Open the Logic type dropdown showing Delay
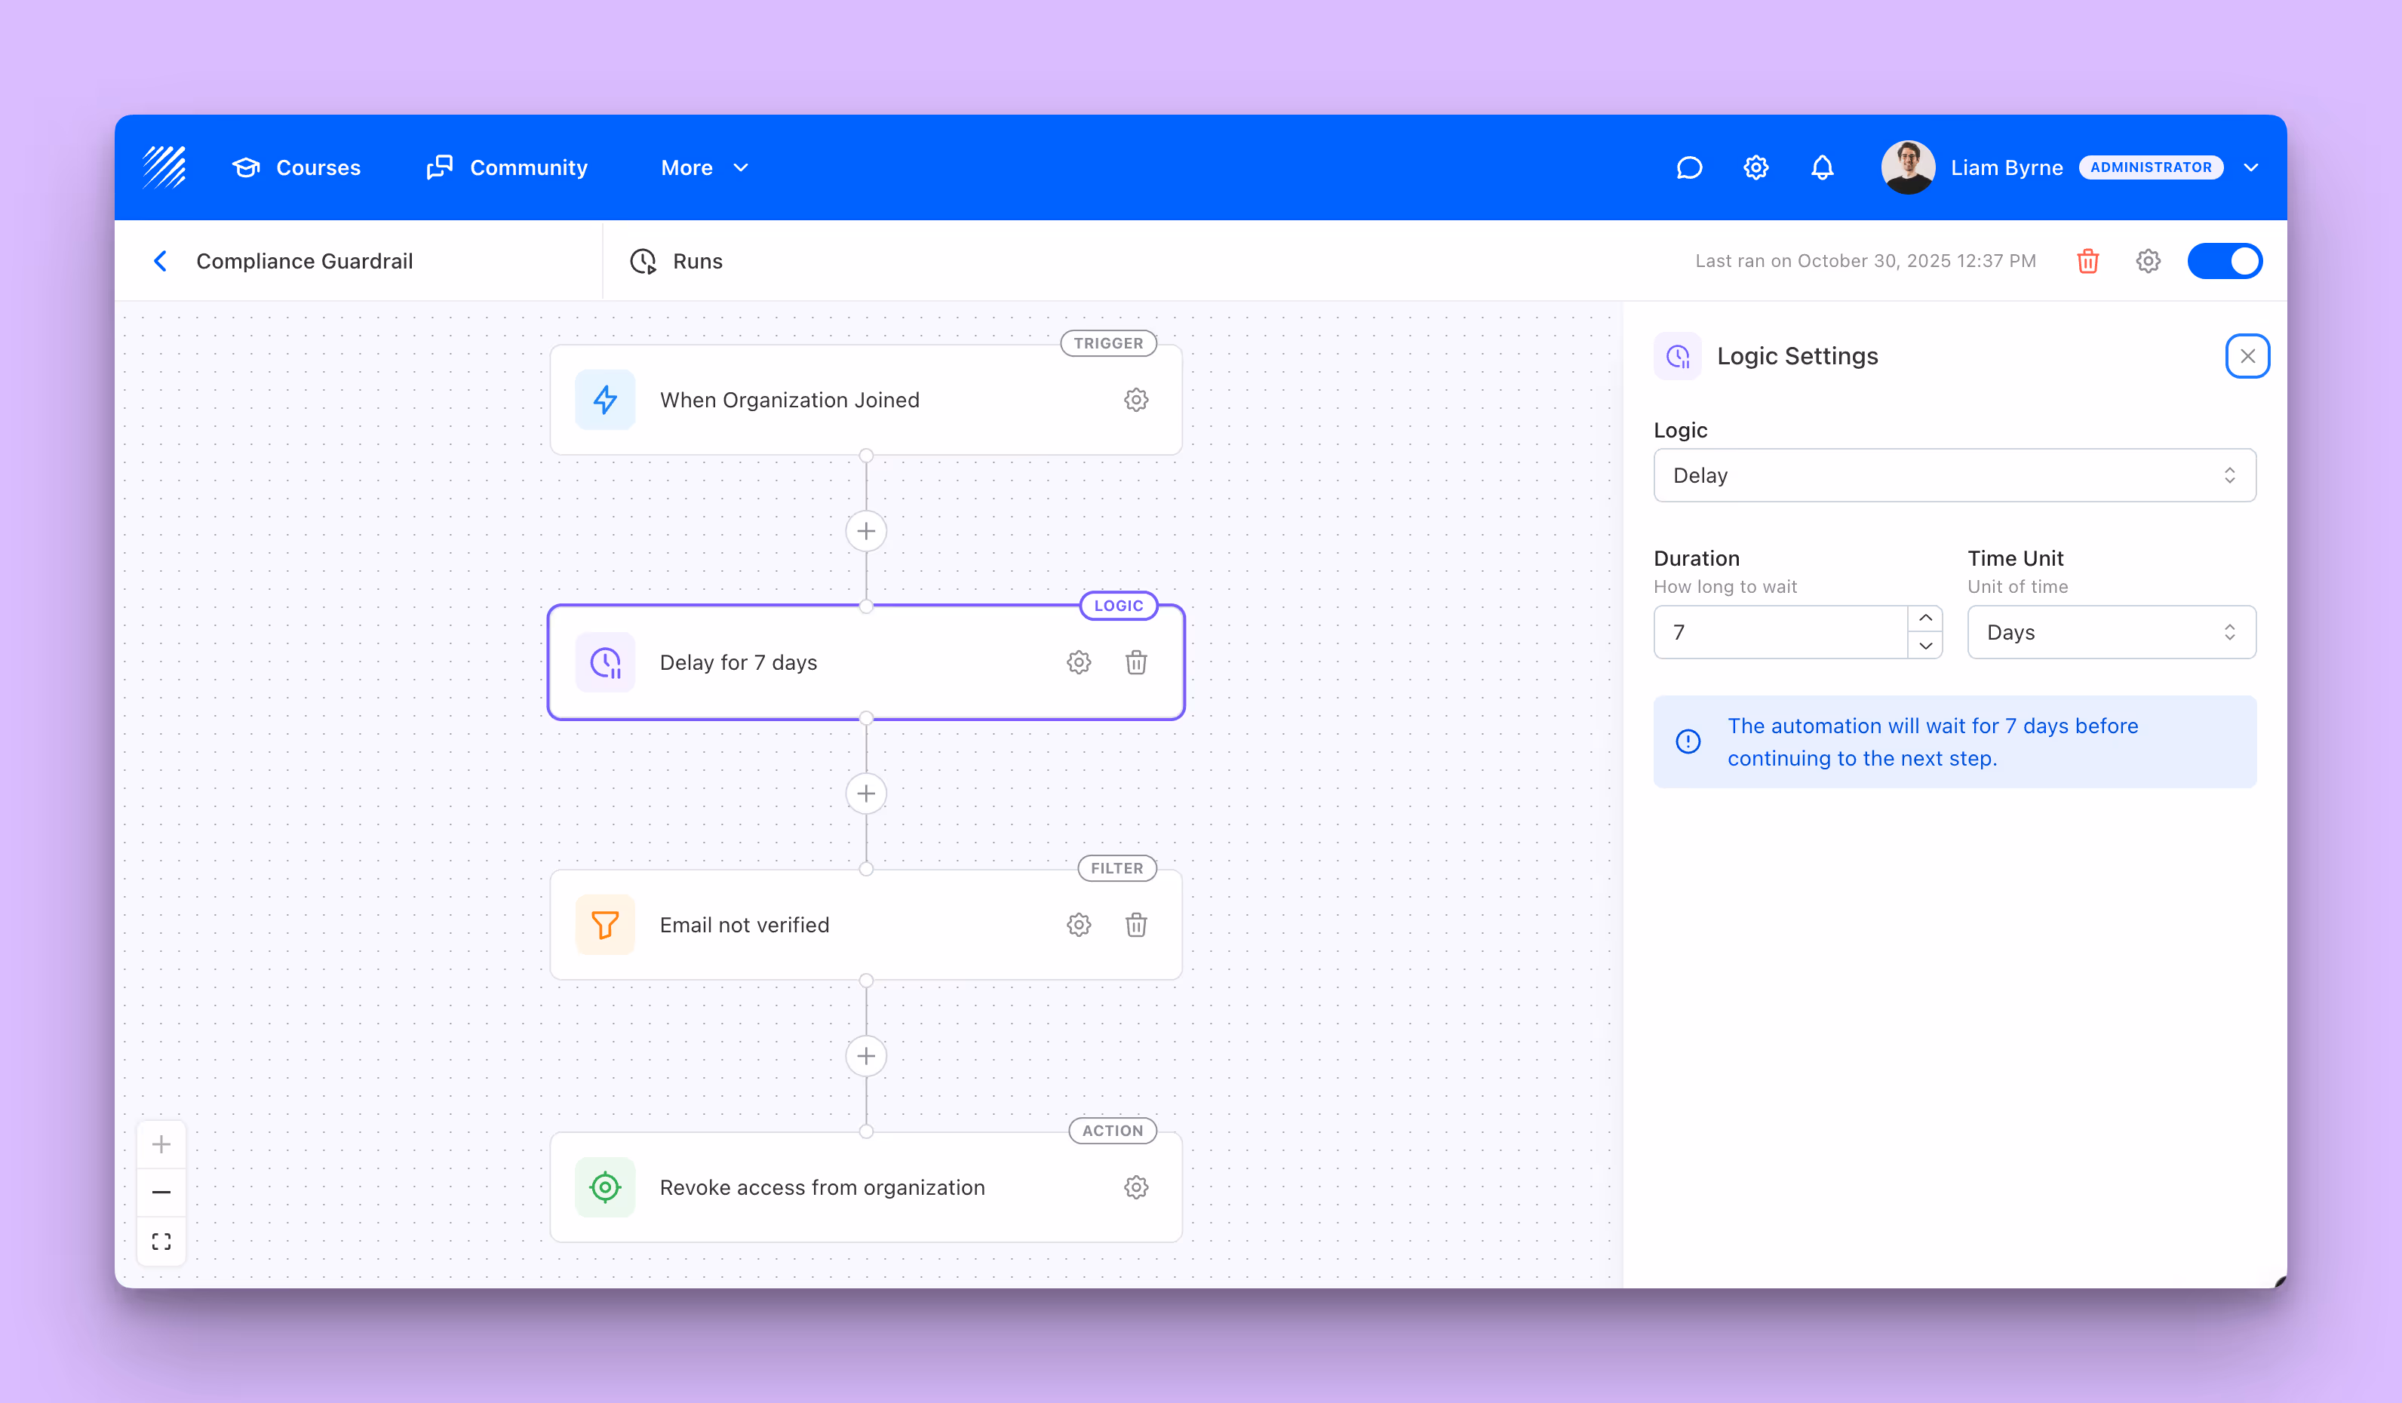The image size is (2402, 1403). click(x=1954, y=476)
